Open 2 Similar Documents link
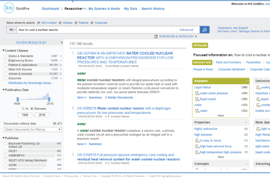Image resolution: width=270 pixels, height=180 pixels. click(x=119, y=98)
